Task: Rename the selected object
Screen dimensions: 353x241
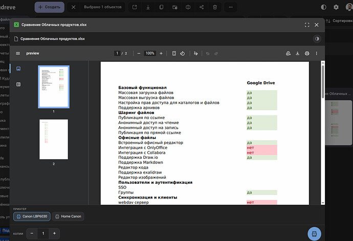Action: pos(188,7)
